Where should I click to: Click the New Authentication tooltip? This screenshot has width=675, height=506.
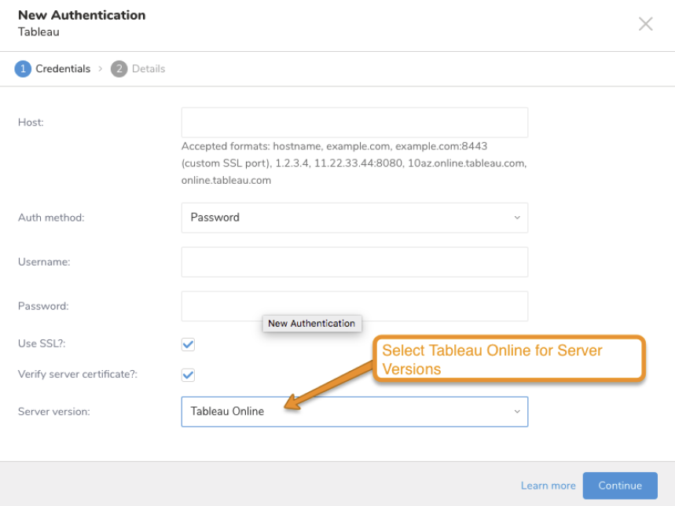click(x=311, y=324)
